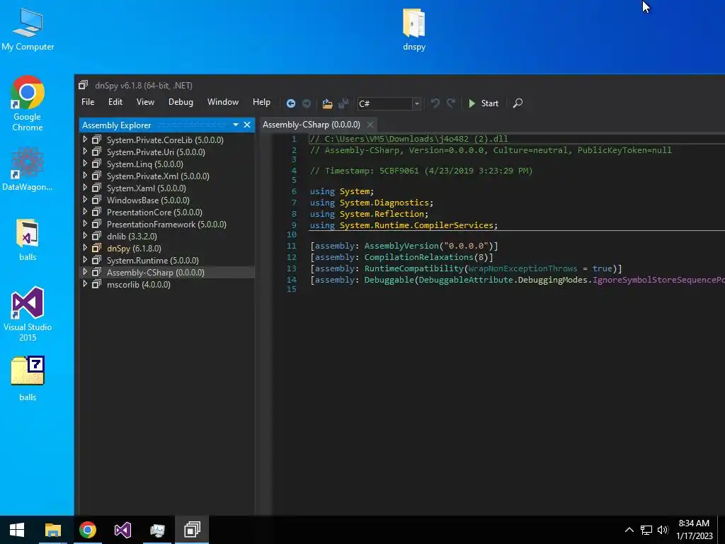Image resolution: width=725 pixels, height=544 pixels.
Task: Click Visual Studio icon in taskbar
Action: [122, 530]
